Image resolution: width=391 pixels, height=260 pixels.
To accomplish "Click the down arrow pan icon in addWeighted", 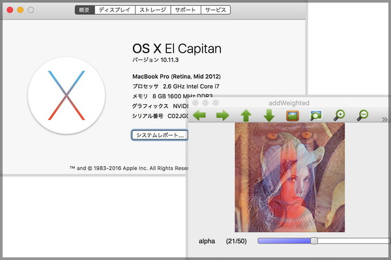I will [x=269, y=115].
